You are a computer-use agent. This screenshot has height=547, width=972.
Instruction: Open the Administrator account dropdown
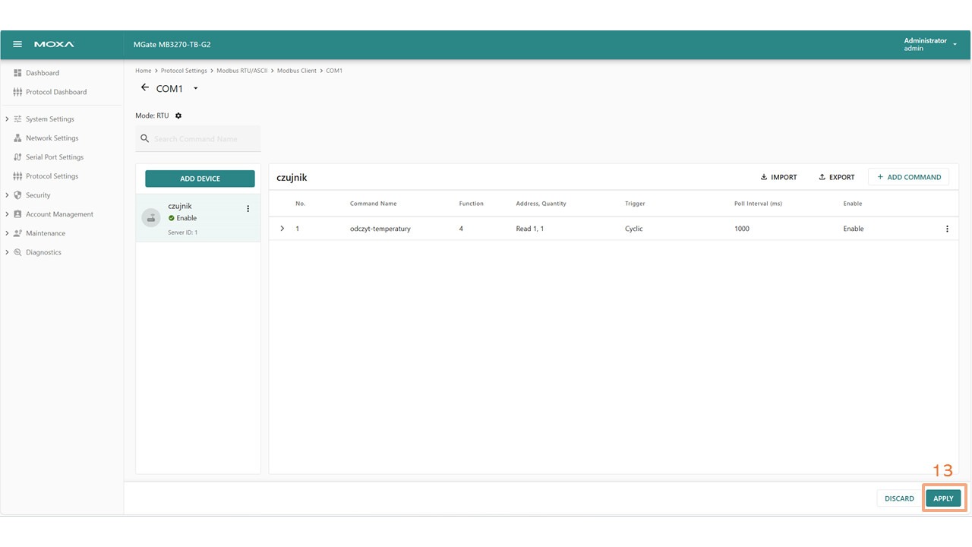[955, 45]
